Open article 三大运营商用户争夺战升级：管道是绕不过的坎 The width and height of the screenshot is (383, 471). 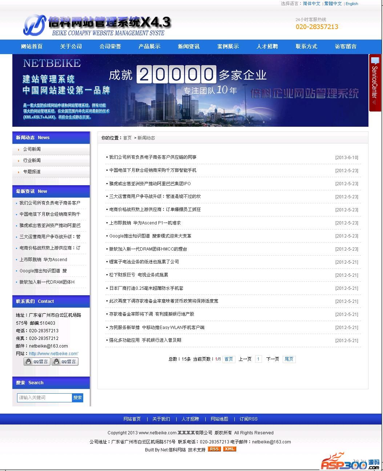click(155, 196)
